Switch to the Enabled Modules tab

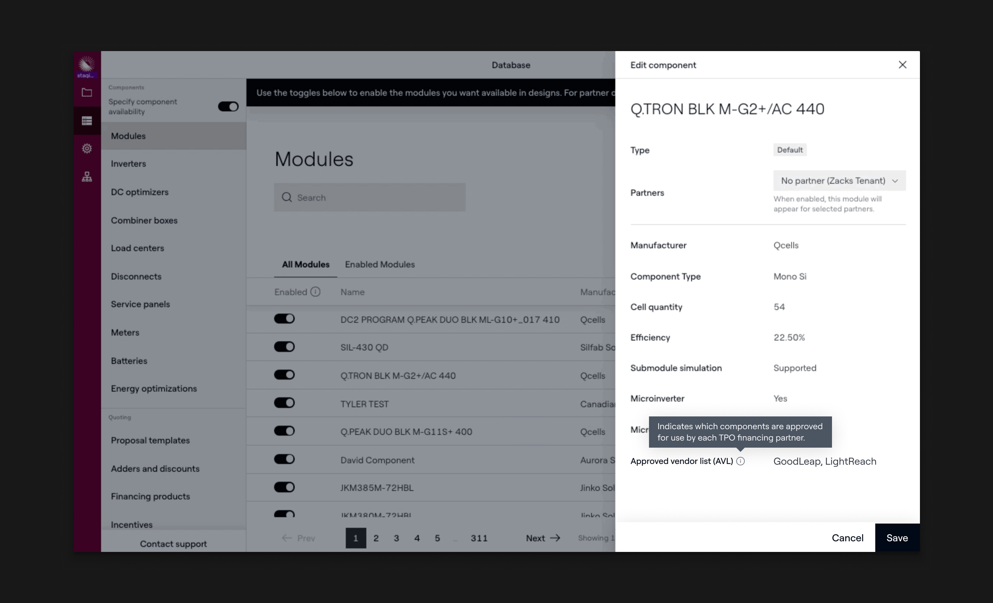(379, 264)
